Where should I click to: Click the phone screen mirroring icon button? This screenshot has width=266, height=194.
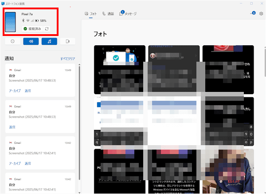click(x=68, y=41)
